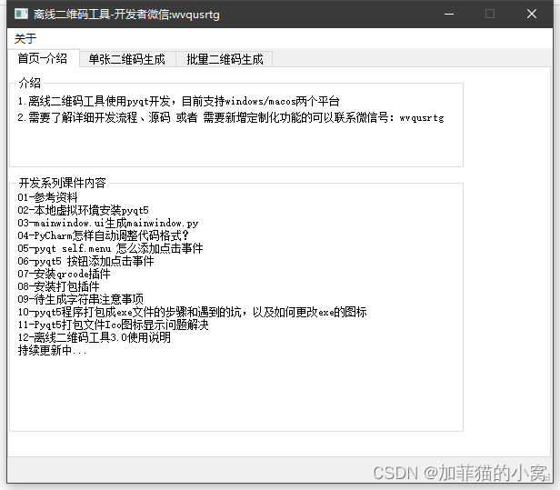The height and width of the screenshot is (490, 560).
Task: Click the line 11-Pyqt5打包文件Ico图标显示问题解决
Action: point(114,325)
